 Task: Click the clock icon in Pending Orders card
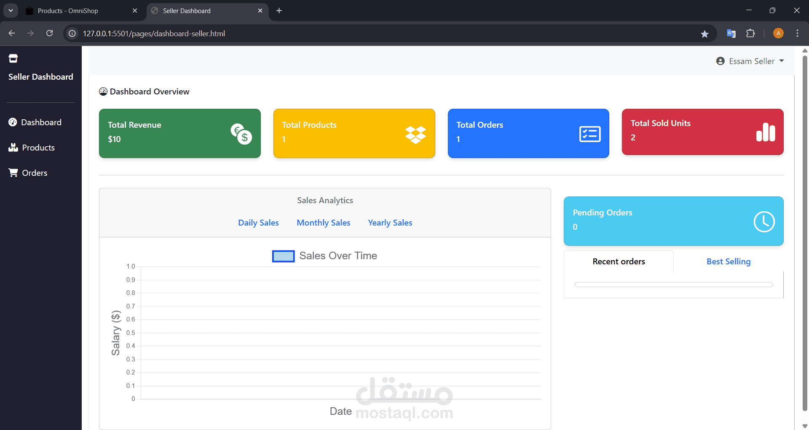coord(764,222)
